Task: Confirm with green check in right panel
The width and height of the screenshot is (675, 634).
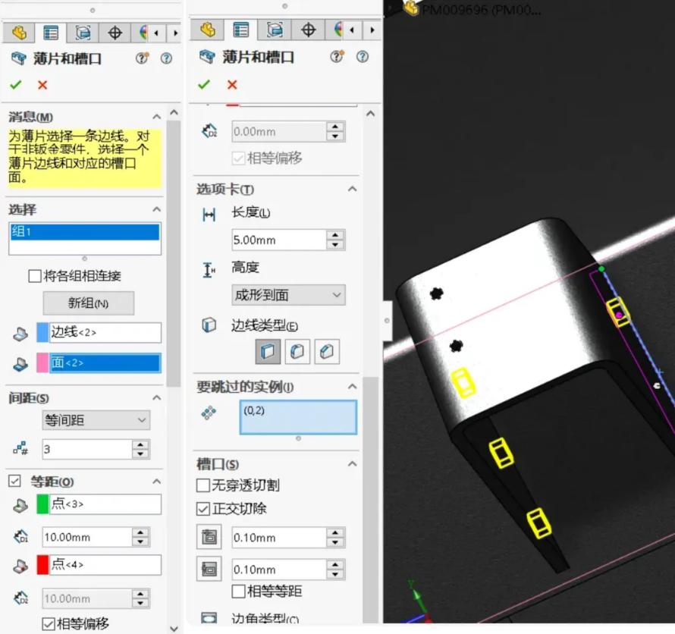Action: [204, 84]
